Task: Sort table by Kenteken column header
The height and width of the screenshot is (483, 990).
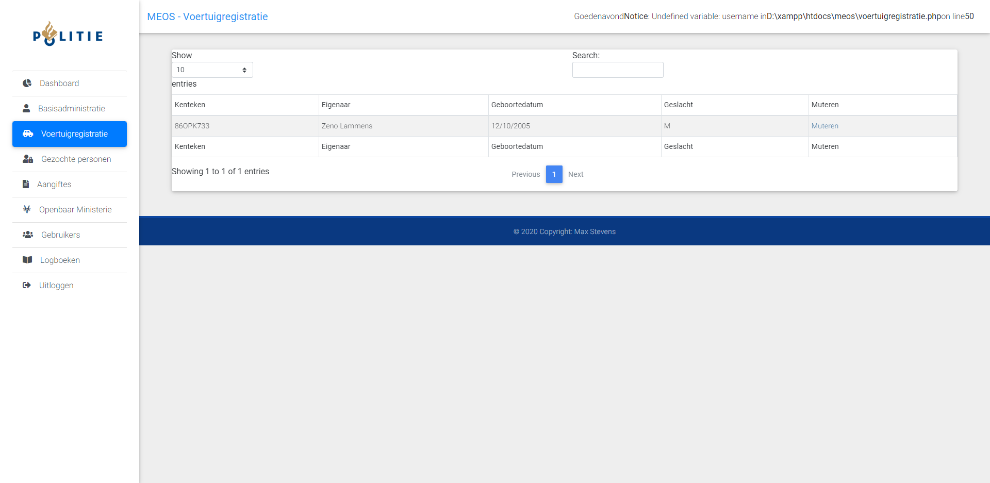Action: pos(190,105)
